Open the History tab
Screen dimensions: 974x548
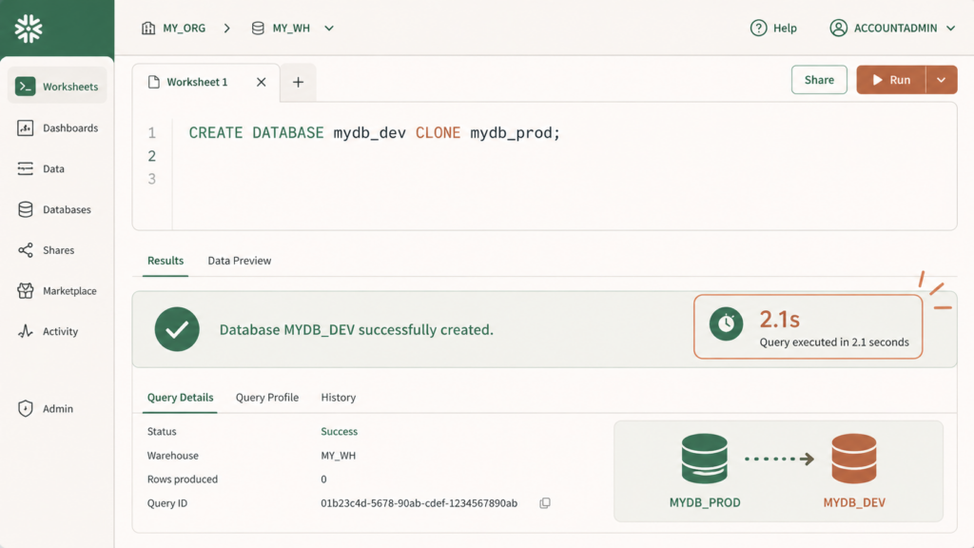point(339,397)
